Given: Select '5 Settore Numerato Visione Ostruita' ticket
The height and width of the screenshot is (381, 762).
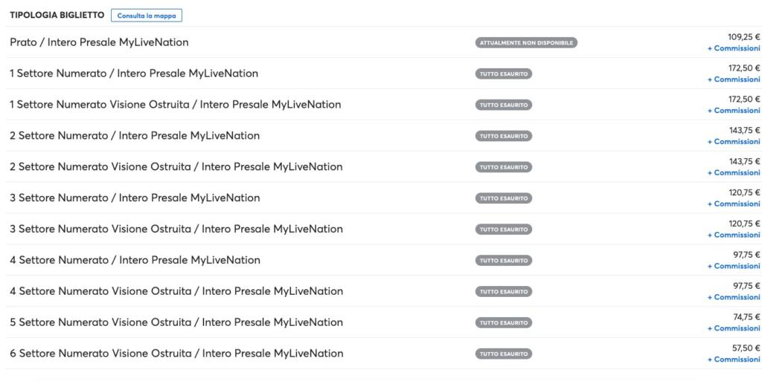Looking at the screenshot, I should 176,322.
